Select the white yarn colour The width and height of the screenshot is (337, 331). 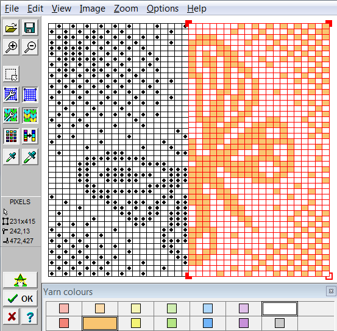click(x=280, y=308)
